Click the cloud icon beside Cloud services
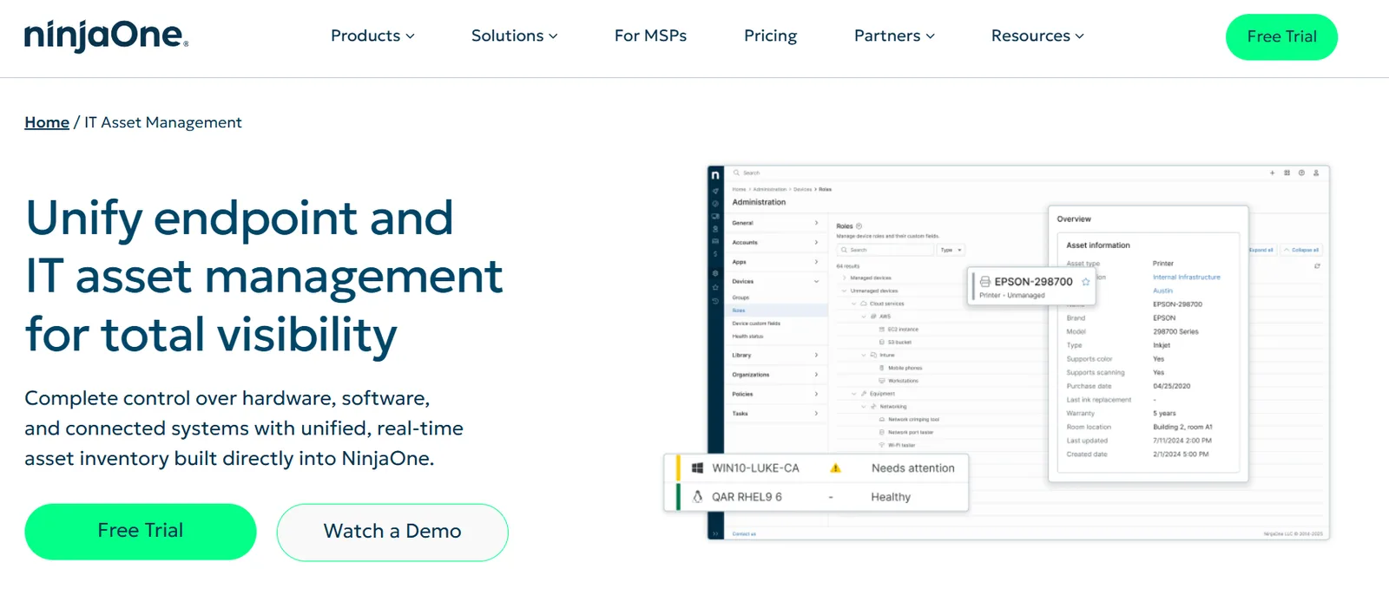 tap(864, 304)
